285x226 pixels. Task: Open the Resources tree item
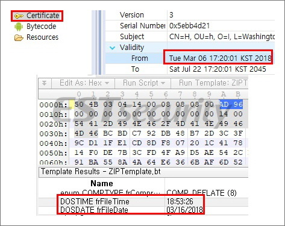pos(42,37)
